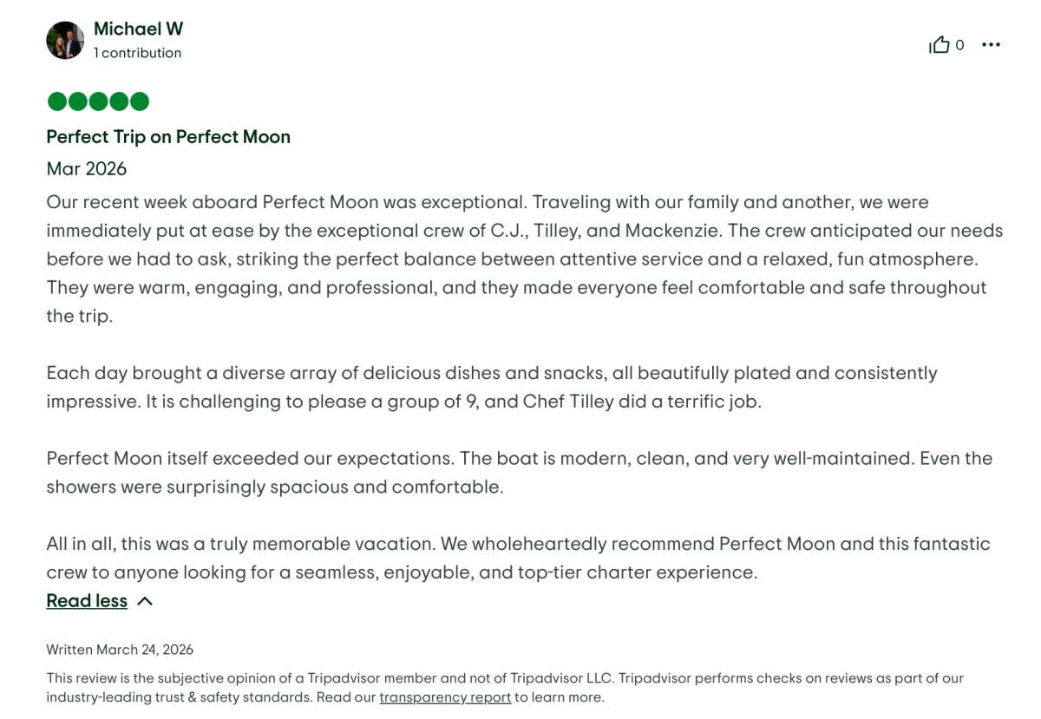Click the Mar 2026 travel date

pos(87,168)
